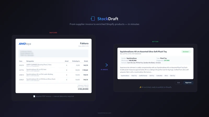The width and height of the screenshot is (209, 117).
Task: Click the unit price 23,95
Action: tap(78, 65)
